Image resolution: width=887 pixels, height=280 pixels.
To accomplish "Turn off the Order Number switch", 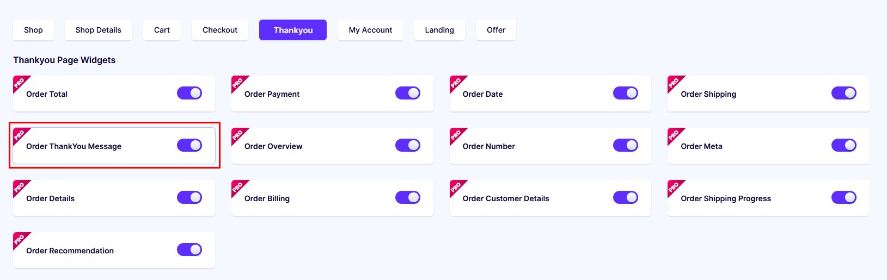I will (626, 145).
